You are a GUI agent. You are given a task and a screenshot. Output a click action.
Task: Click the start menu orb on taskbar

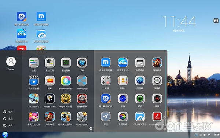pos(5,135)
